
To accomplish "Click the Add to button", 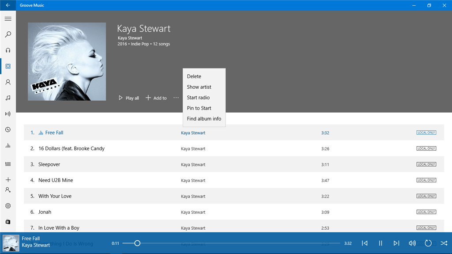I will click(156, 98).
